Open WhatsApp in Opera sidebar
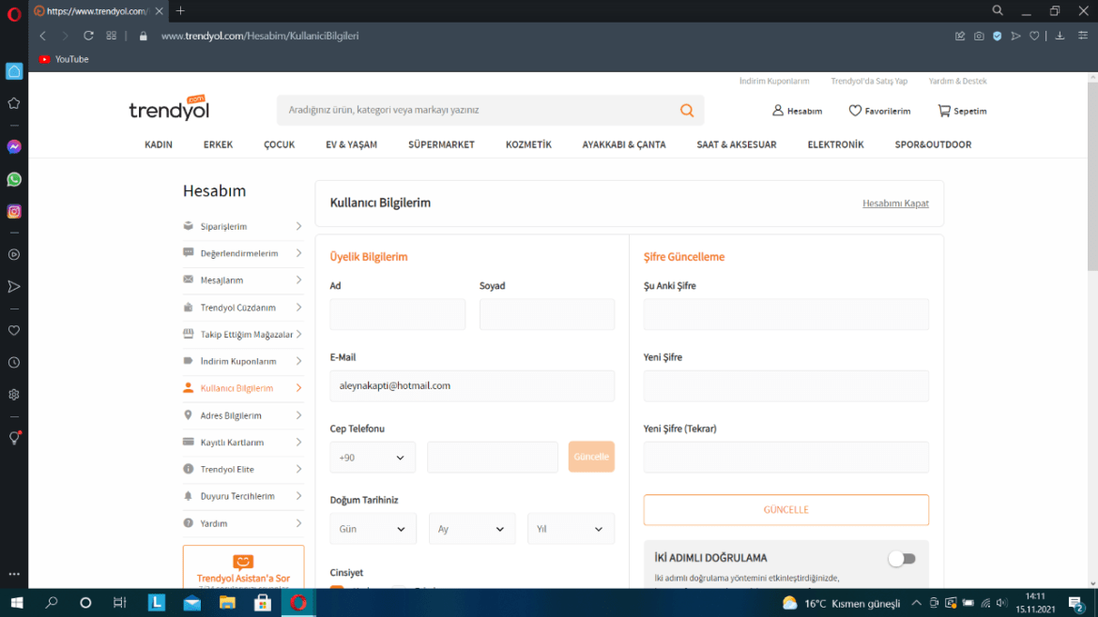1098x617 pixels. coord(14,179)
